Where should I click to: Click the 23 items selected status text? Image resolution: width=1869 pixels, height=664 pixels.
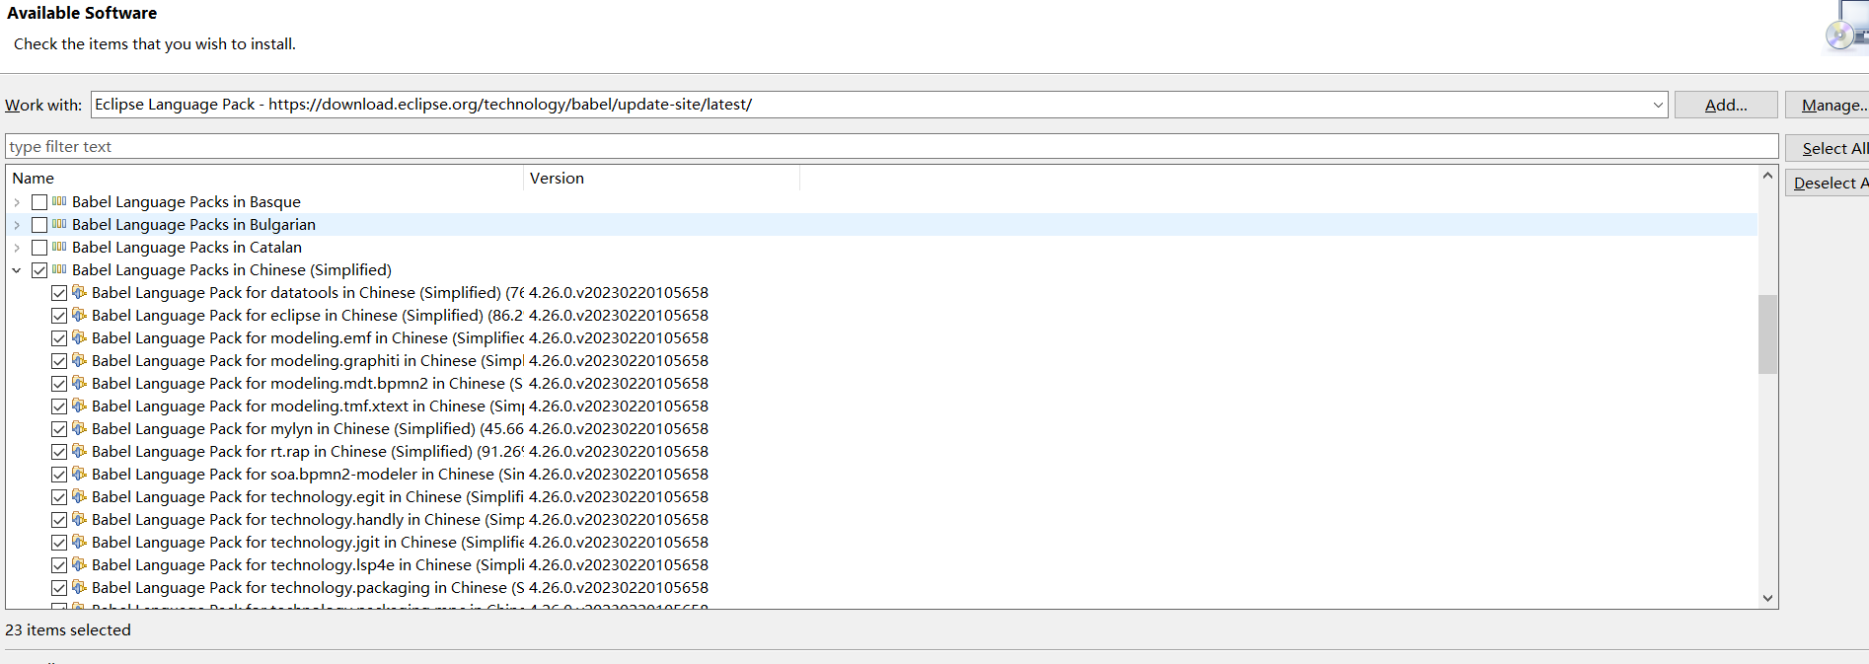(x=68, y=629)
